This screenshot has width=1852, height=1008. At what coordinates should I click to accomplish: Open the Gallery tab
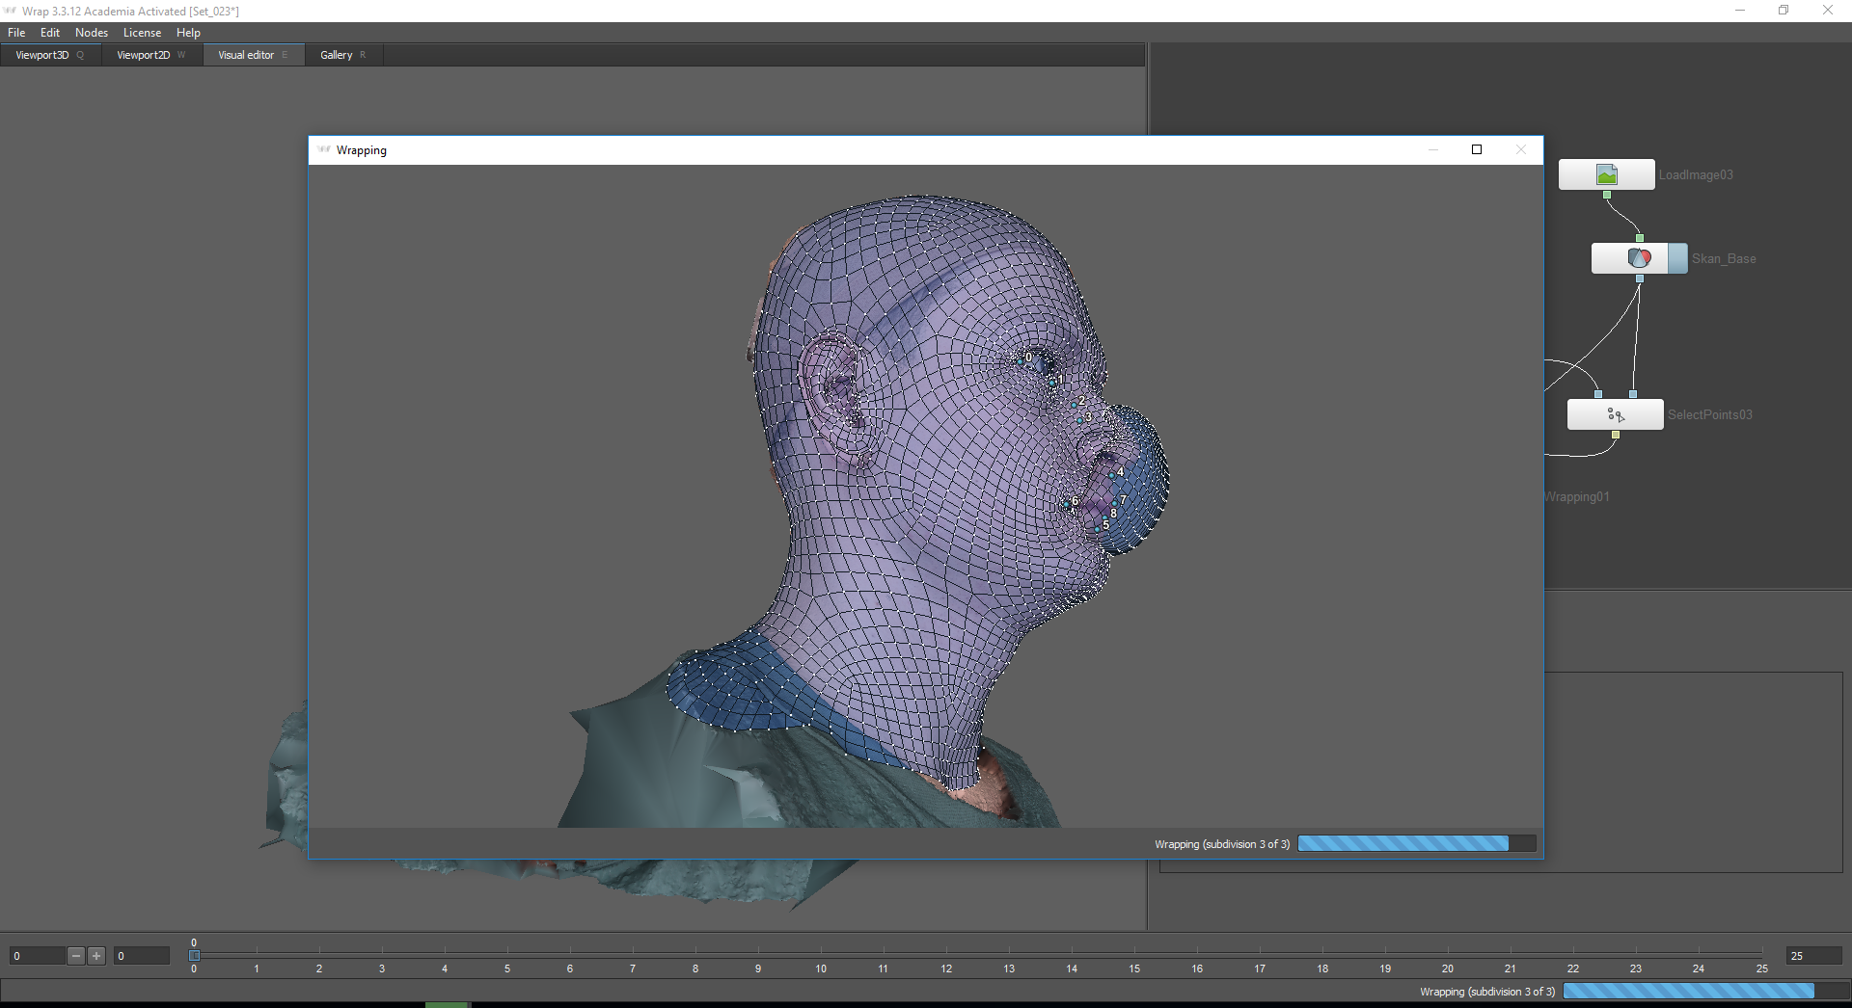coord(337,55)
